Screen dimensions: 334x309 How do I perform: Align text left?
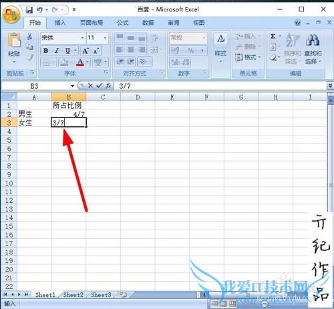120,50
